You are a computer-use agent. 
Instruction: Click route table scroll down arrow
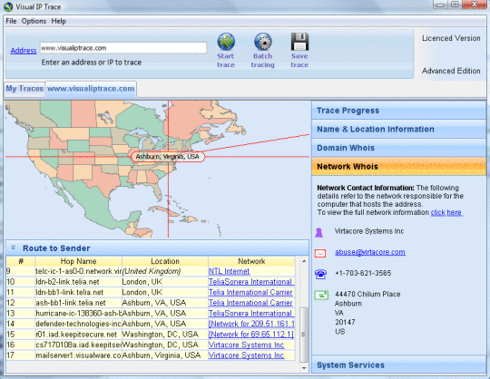304,368
